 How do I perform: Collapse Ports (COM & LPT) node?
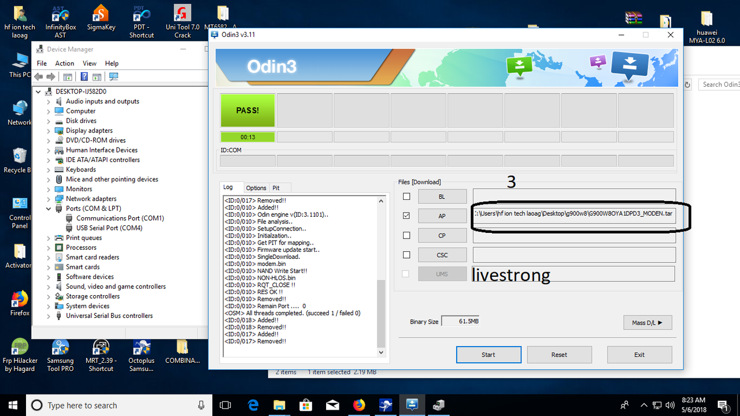[49, 209]
